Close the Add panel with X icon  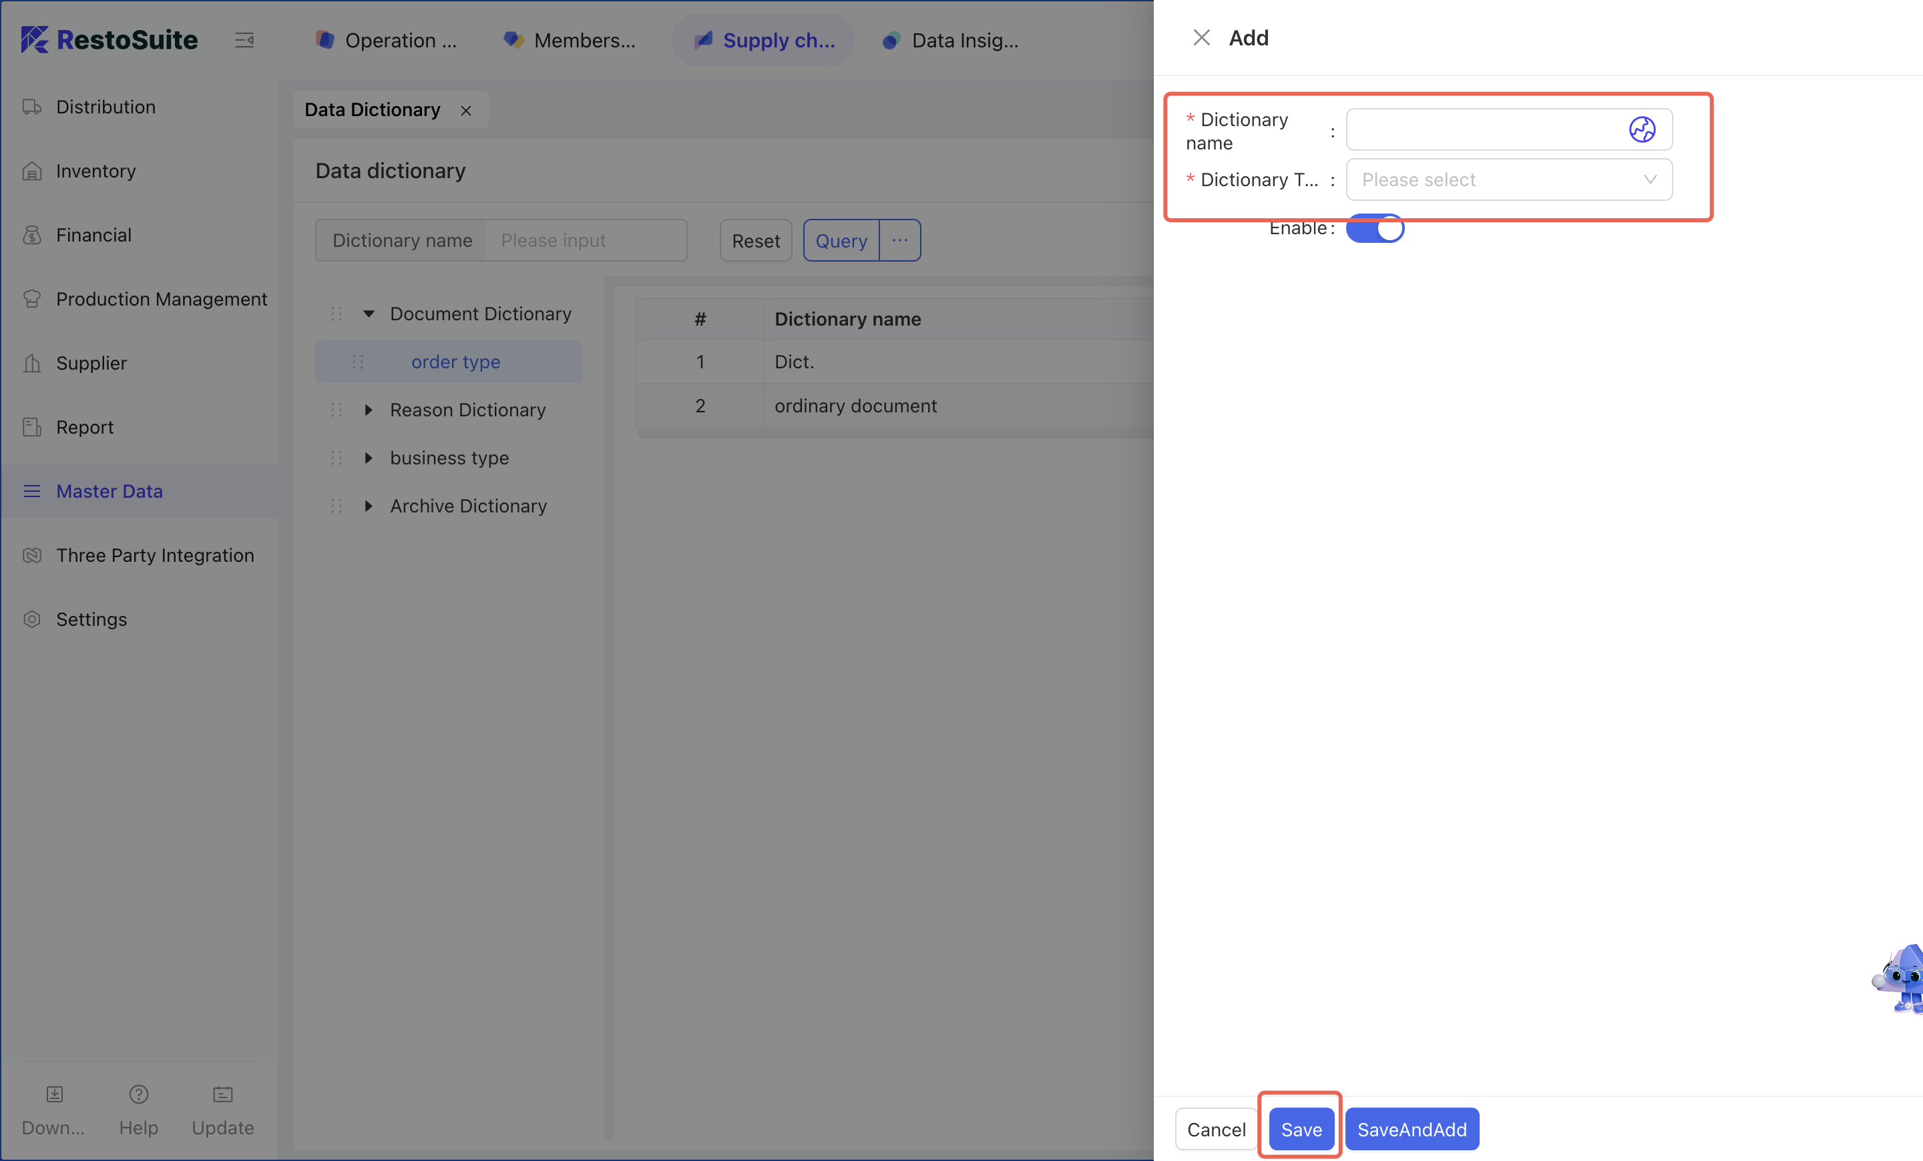point(1201,37)
